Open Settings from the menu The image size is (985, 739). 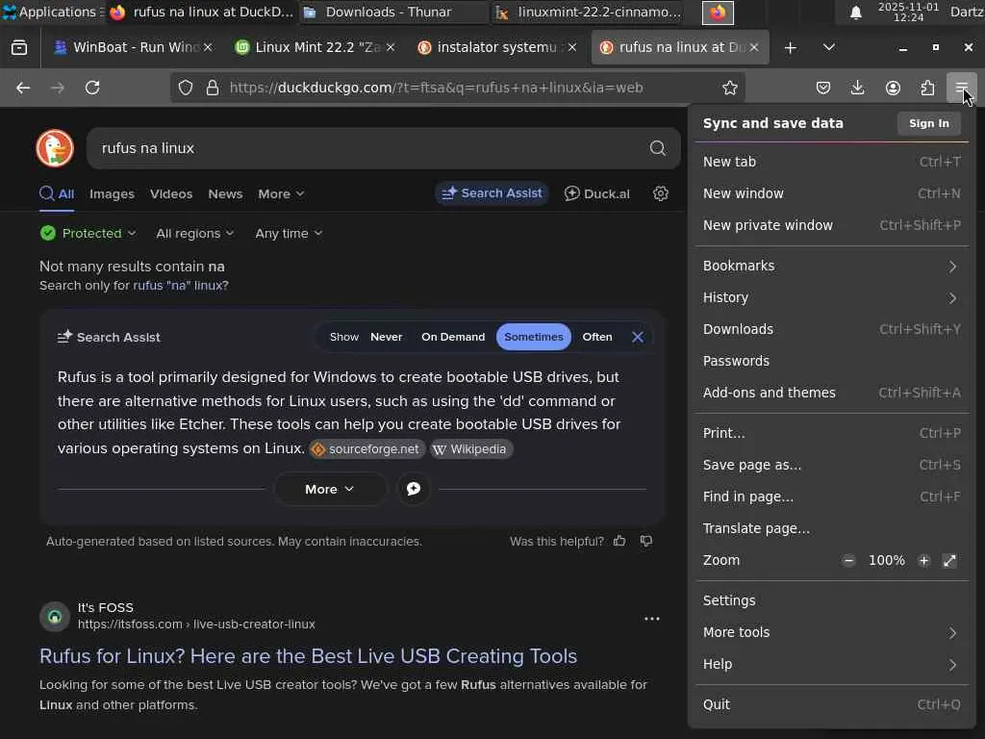point(831,600)
